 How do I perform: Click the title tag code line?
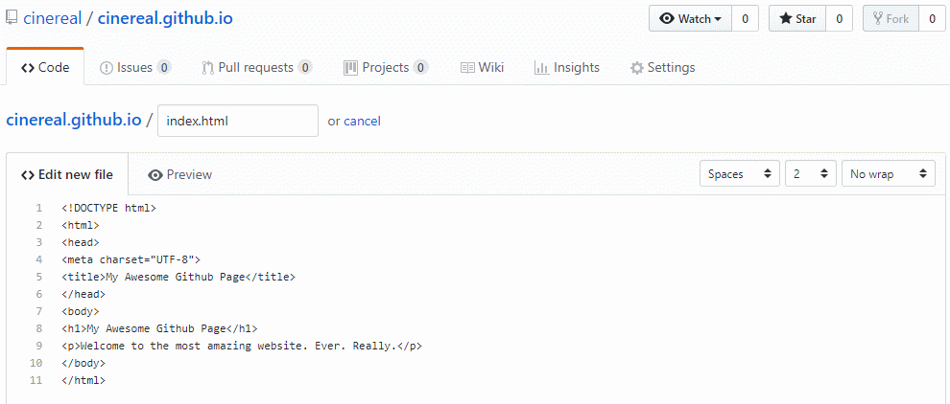[x=178, y=277]
